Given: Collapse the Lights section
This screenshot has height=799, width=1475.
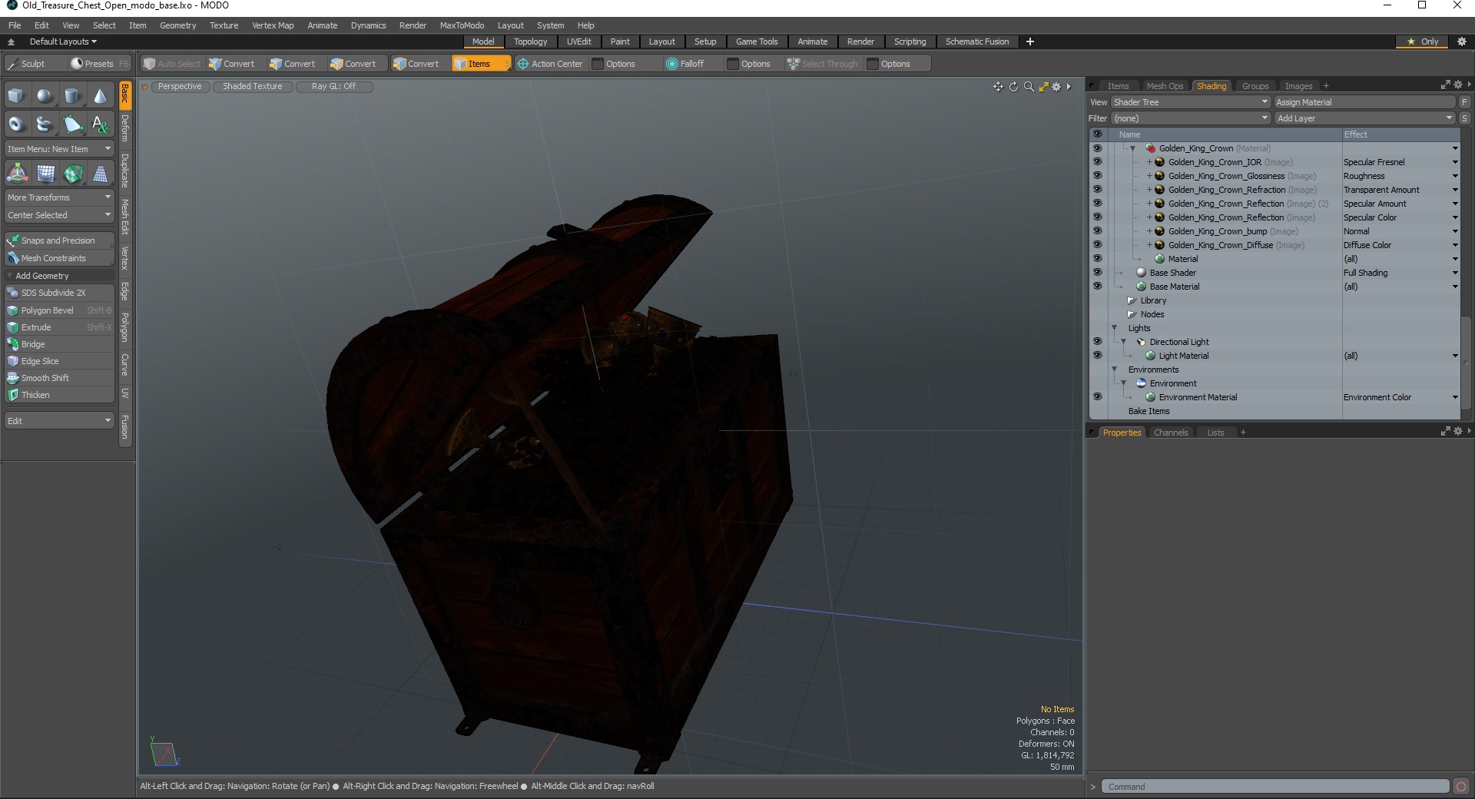Looking at the screenshot, I should tap(1115, 328).
